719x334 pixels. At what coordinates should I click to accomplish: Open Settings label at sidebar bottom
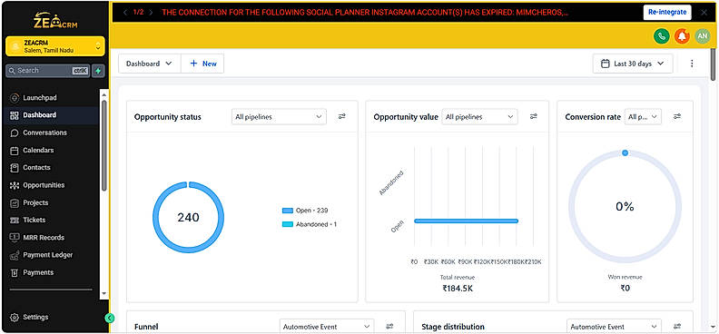(35, 317)
